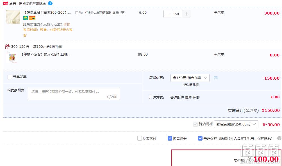Image resolution: width=282 pixels, height=166 pixels.
Task: Click the item subtotal 300.00
Action: point(272,13)
